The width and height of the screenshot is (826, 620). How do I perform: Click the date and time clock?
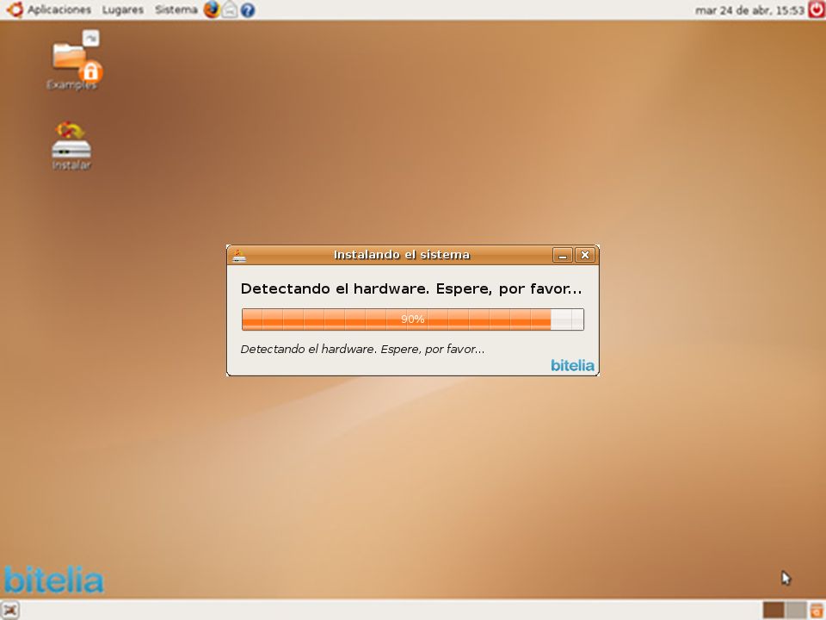[749, 10]
